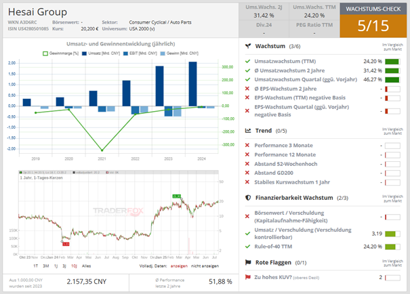Screen dimensions: 410x294
Task: Click red X beside Stabiles Kurswachstum 1 Jahr
Action: (x=247, y=182)
